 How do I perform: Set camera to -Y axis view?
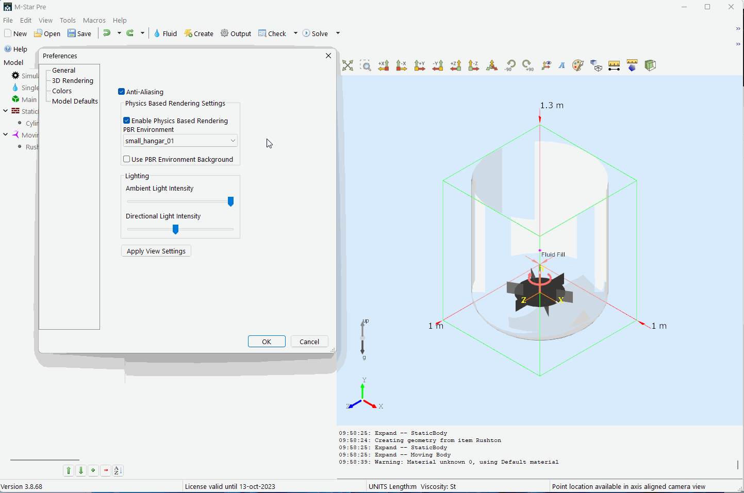438,65
